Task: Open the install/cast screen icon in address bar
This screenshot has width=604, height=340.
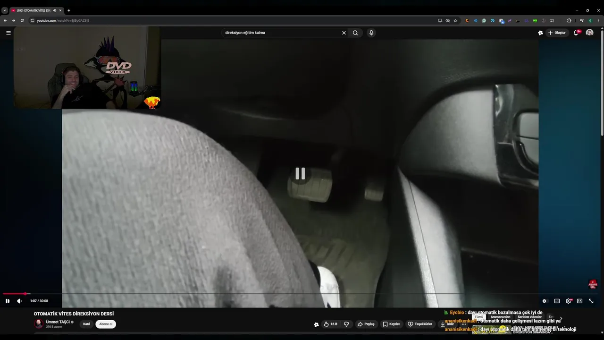Action: coord(440,20)
